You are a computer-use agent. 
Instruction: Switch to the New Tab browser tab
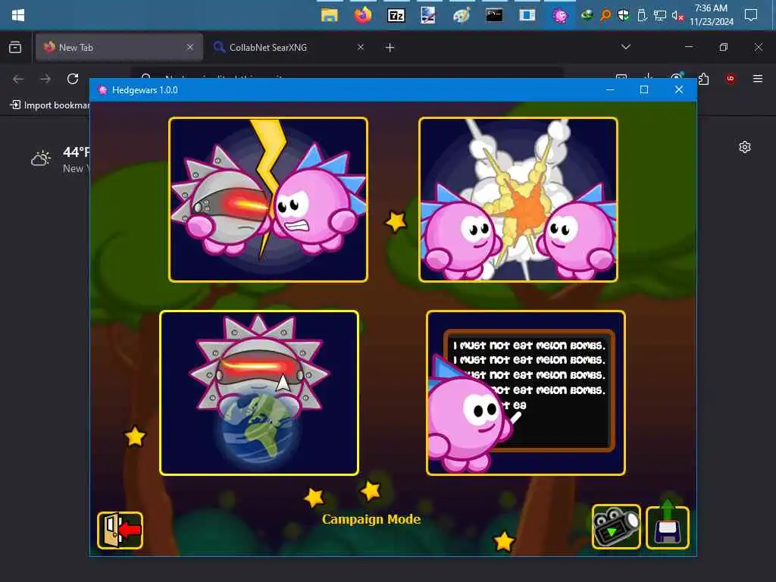tap(119, 48)
